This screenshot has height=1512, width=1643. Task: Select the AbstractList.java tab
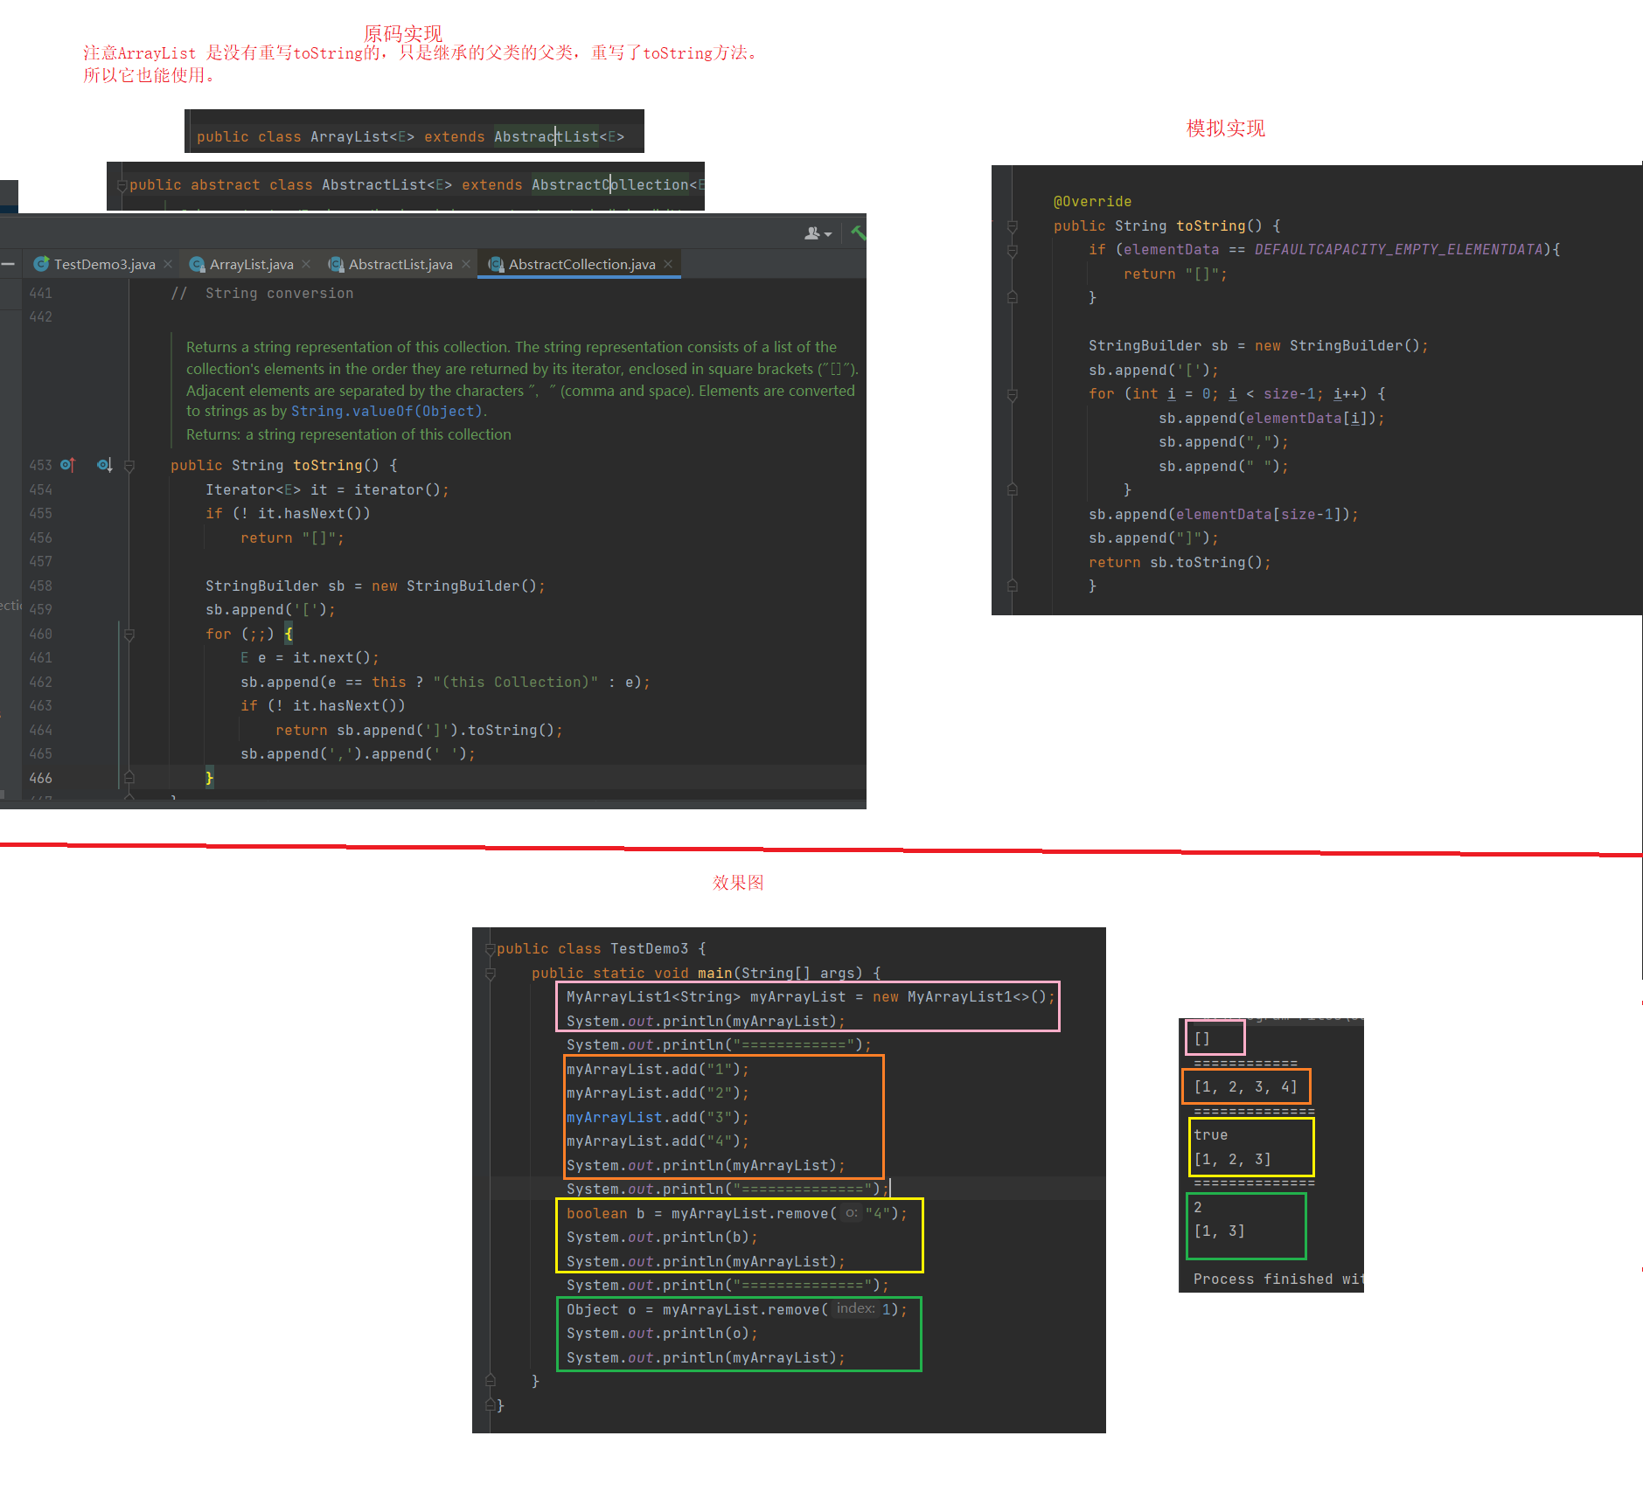coord(399,264)
